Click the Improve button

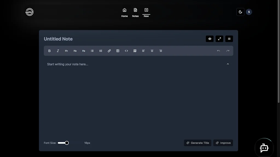tap(223, 143)
